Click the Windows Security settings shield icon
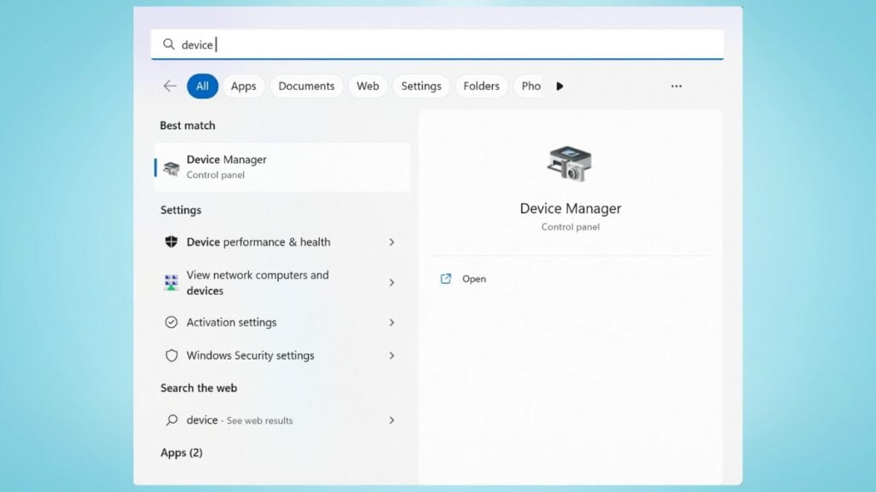Viewport: 876px width, 492px height. pyautogui.click(x=171, y=355)
